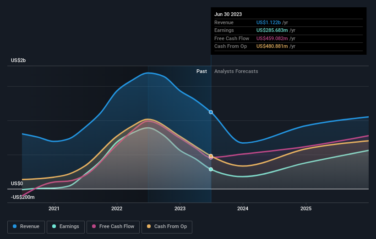
Task: Toggle the Free Cash Flow legend button
Action: pyautogui.click(x=113, y=227)
